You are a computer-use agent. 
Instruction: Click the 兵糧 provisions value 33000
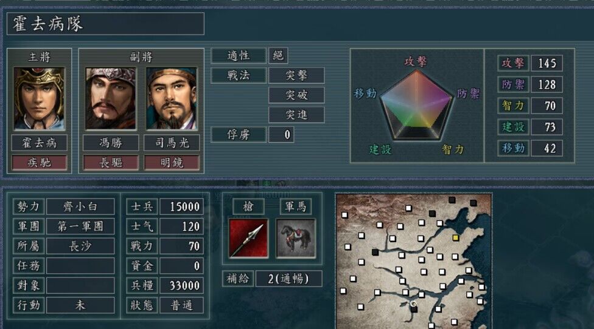coord(181,285)
